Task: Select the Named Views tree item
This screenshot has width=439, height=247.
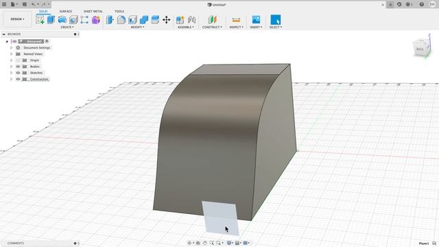Action: pyautogui.click(x=33, y=54)
